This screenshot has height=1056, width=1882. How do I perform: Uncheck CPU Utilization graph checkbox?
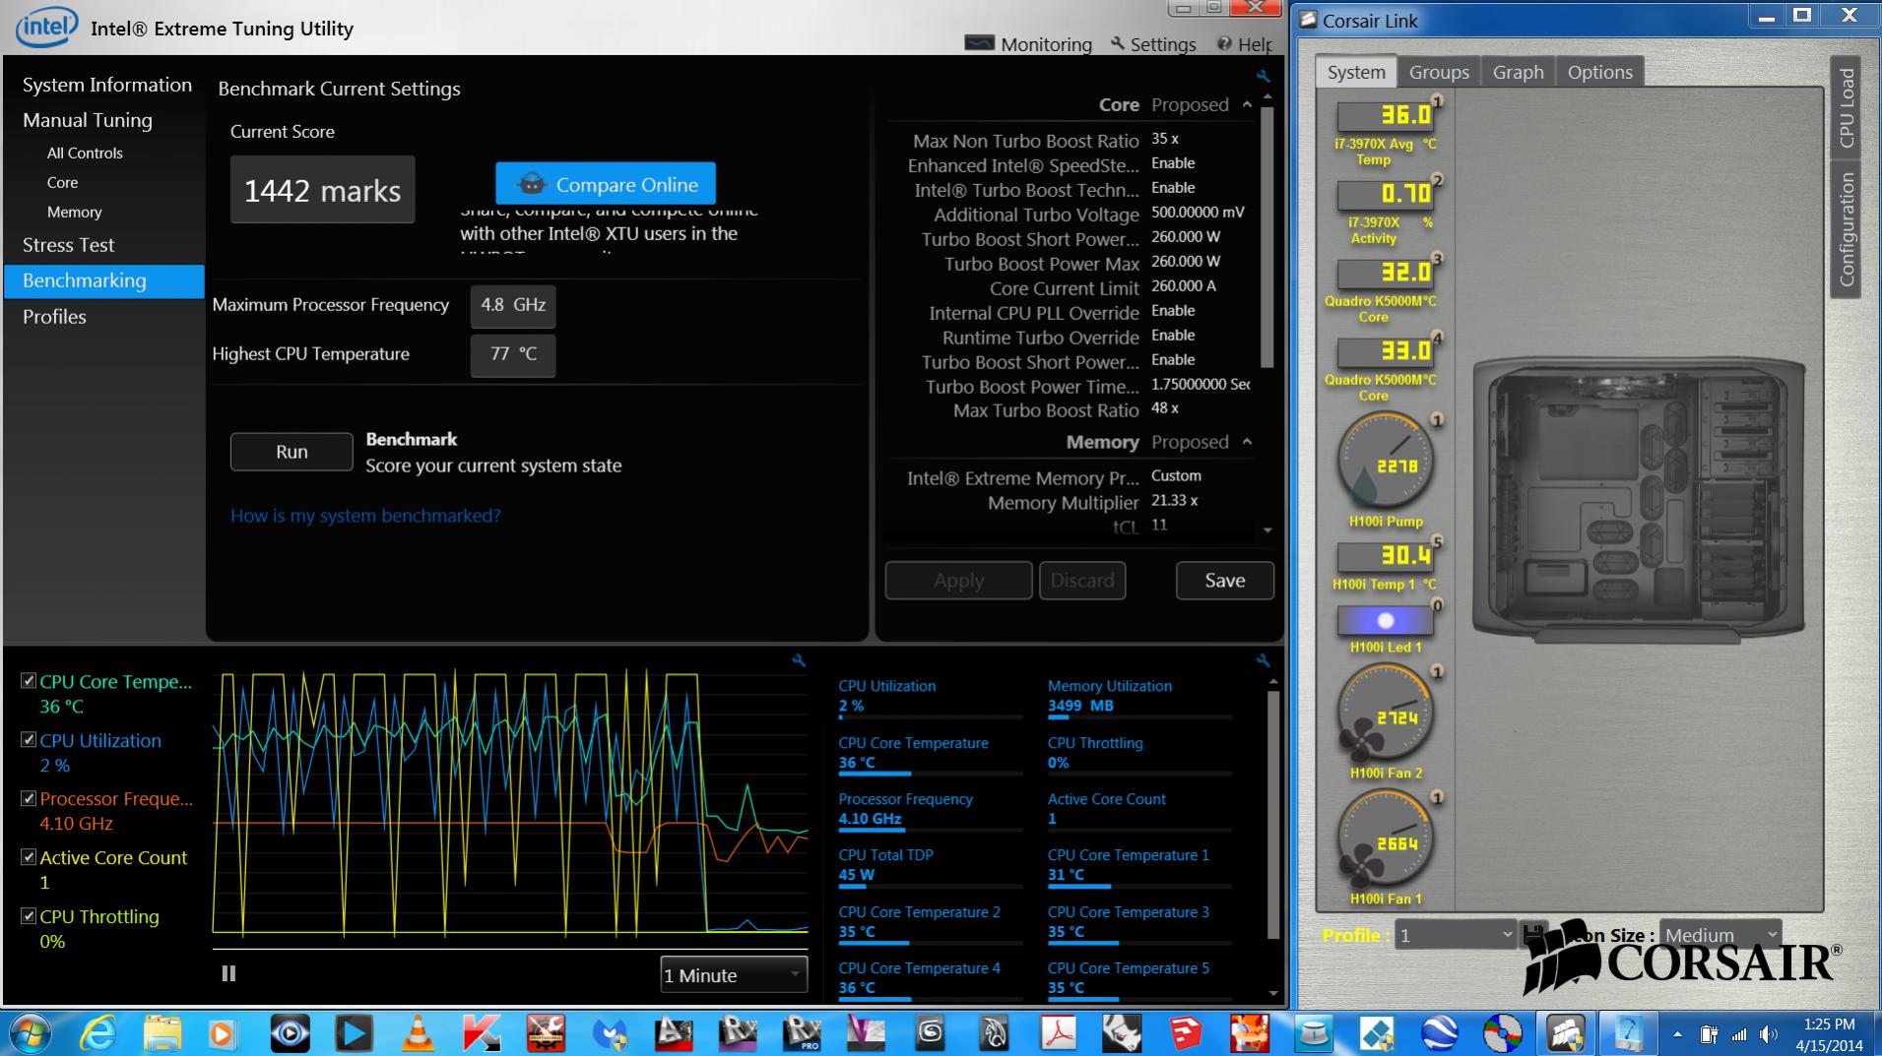click(29, 740)
